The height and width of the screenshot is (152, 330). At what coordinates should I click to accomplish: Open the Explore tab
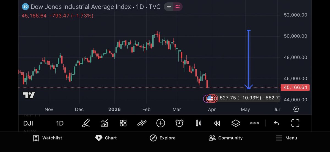click(163, 138)
